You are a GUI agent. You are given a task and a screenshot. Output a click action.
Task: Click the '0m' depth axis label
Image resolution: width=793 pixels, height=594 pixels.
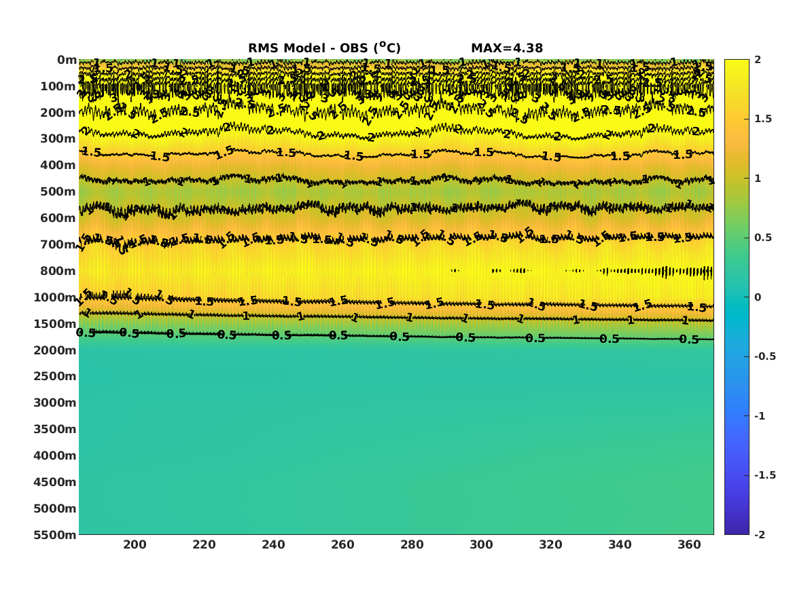tap(67, 60)
